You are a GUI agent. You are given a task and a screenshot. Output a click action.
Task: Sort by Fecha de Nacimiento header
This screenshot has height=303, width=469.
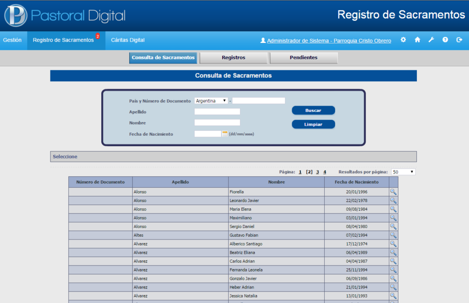356,182
